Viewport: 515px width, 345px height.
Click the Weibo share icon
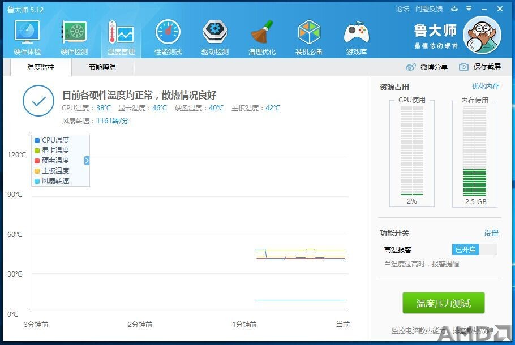click(410, 67)
